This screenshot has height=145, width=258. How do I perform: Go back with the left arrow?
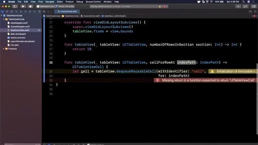click(48, 12)
